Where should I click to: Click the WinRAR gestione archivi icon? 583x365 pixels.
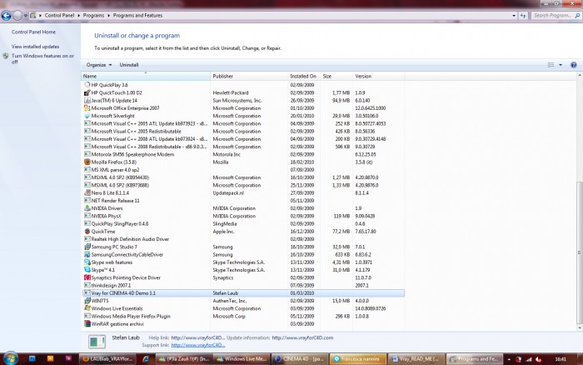coord(87,323)
